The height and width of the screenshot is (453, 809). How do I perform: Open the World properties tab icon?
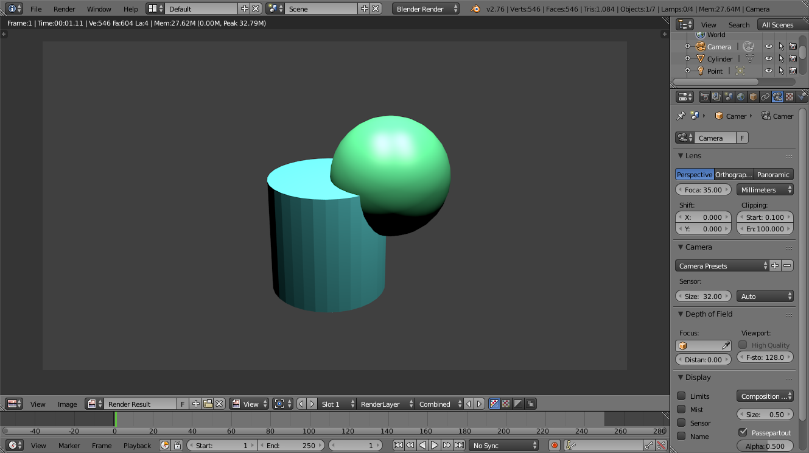point(741,97)
